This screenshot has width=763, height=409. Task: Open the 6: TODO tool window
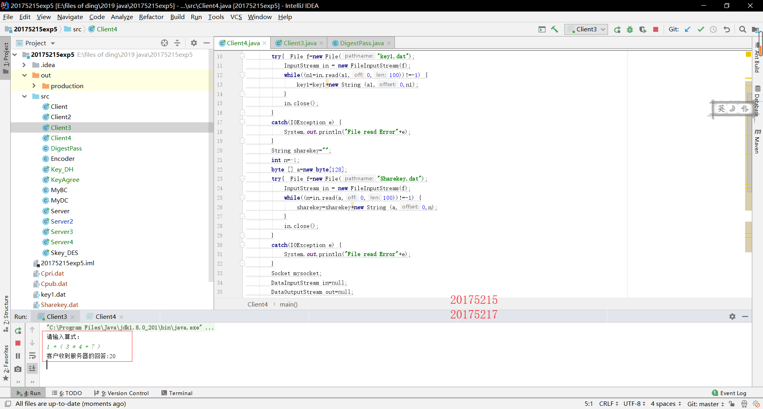pyautogui.click(x=67, y=393)
